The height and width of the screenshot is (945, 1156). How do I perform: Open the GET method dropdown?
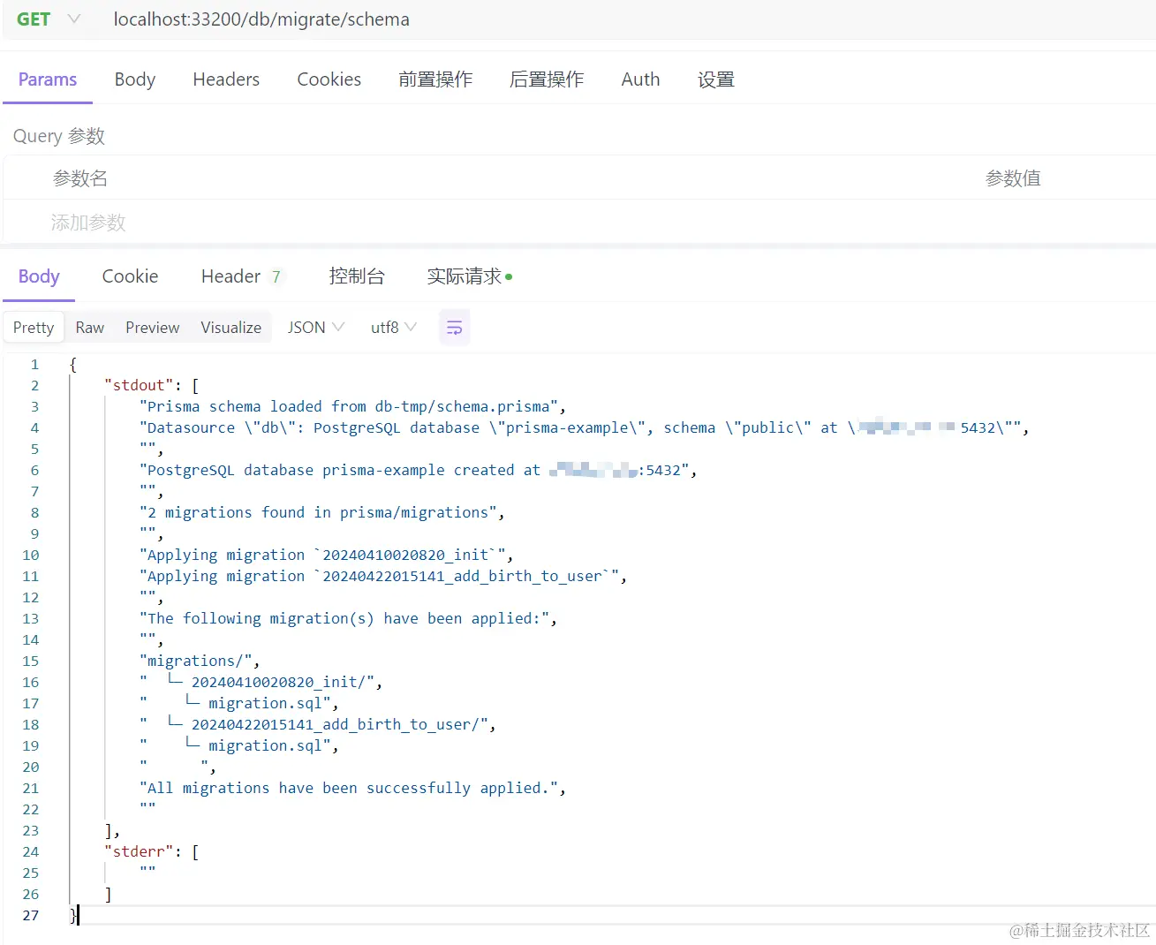click(48, 19)
